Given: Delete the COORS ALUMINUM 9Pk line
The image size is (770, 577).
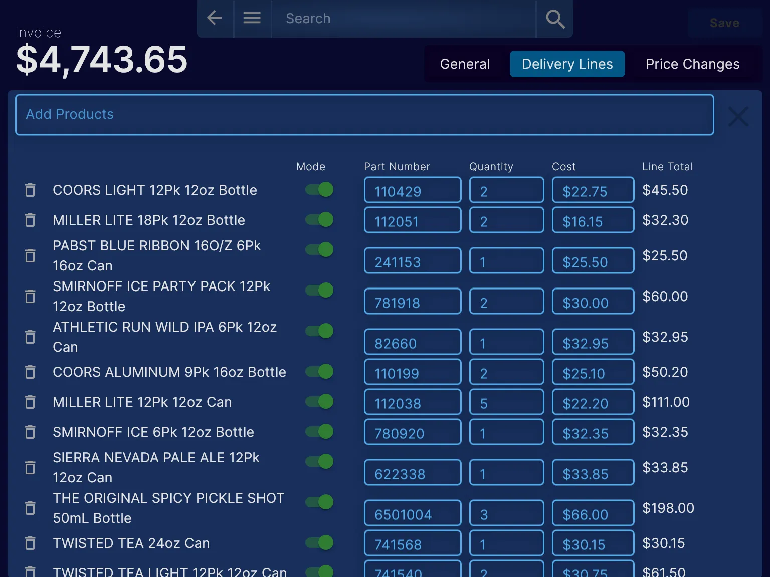Looking at the screenshot, I should [x=30, y=372].
